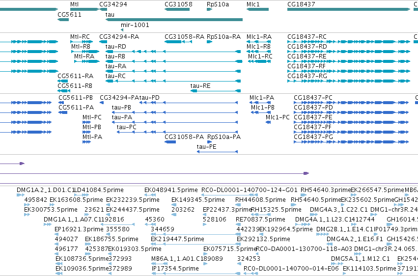The image size is (418, 276).
Task: Click protein CG31058-PA
Action: coord(184,137)
